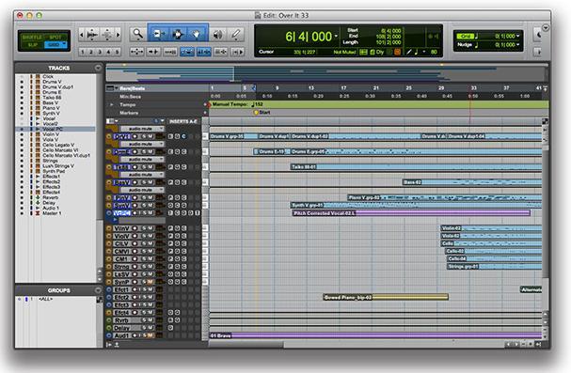
Task: Click the audio waveform zoom button
Action: 92,35
